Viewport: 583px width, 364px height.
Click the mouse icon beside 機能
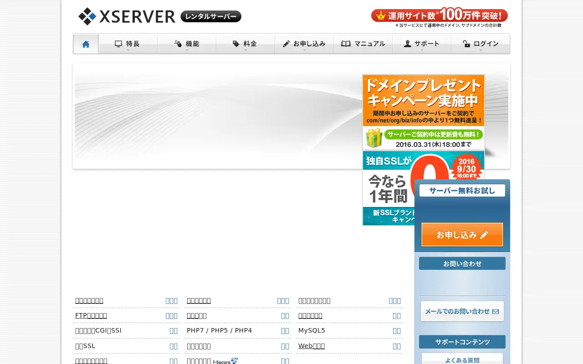(178, 44)
